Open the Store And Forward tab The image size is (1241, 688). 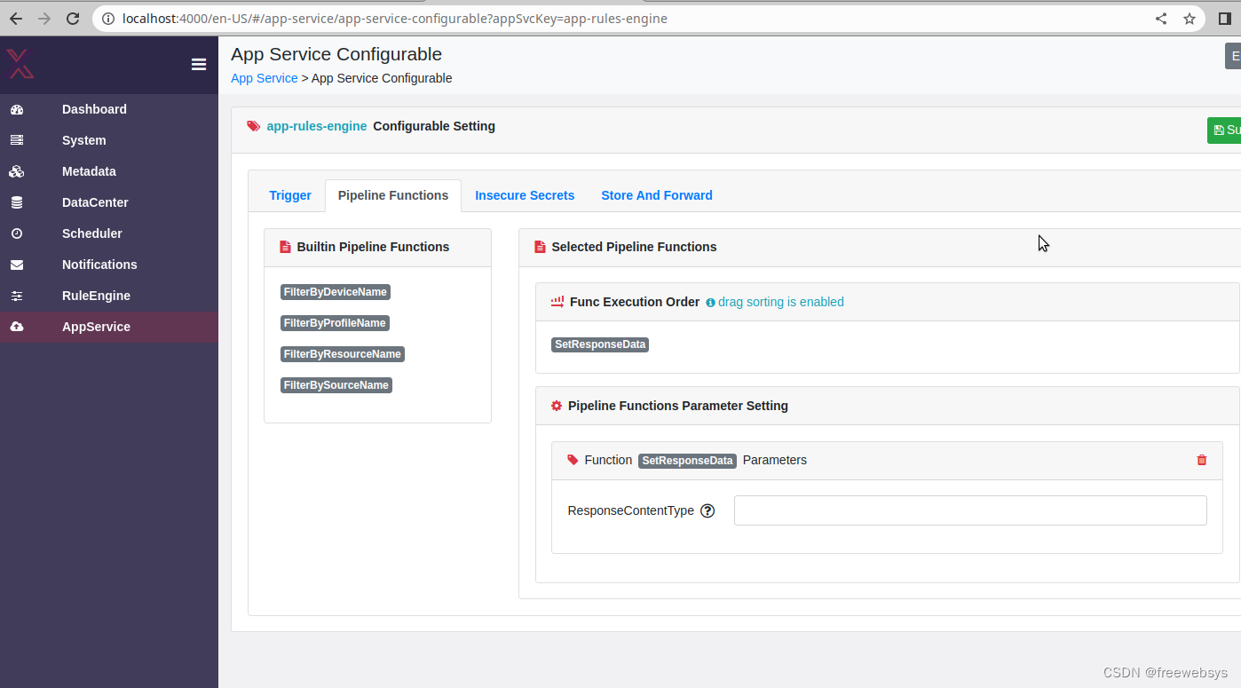(x=657, y=195)
